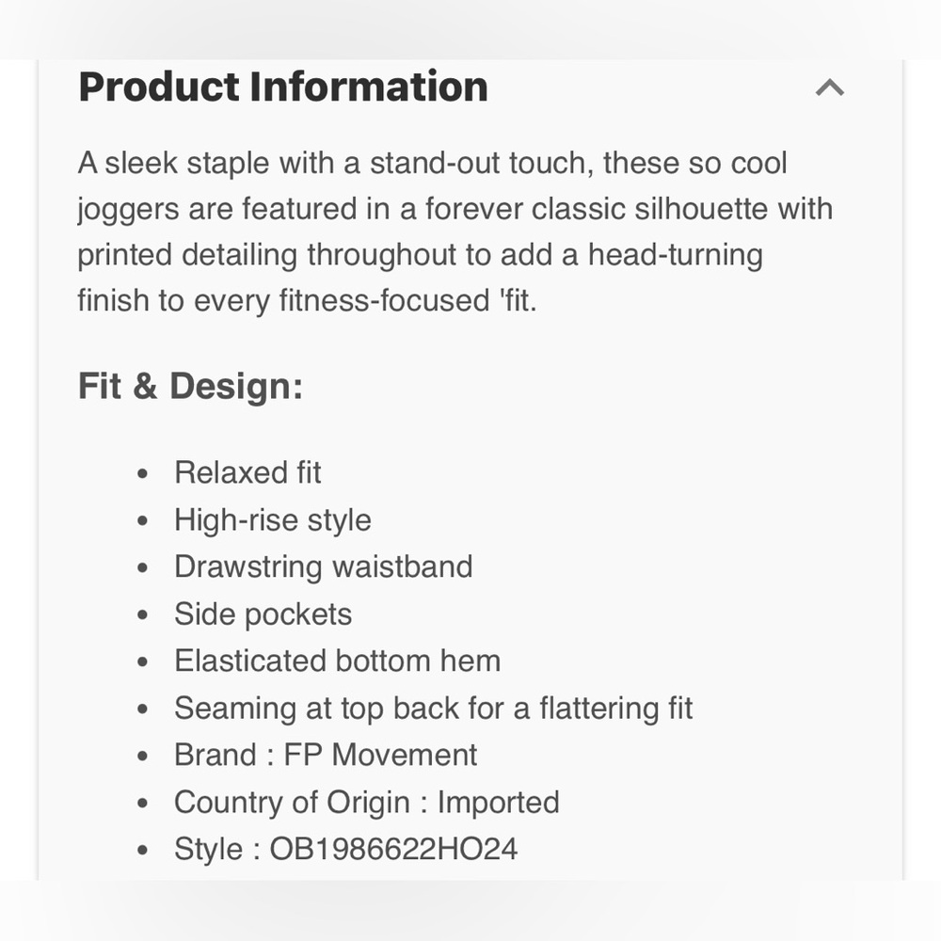The height and width of the screenshot is (941, 941).
Task: Click the Brand : FP Movement text
Action: [326, 755]
